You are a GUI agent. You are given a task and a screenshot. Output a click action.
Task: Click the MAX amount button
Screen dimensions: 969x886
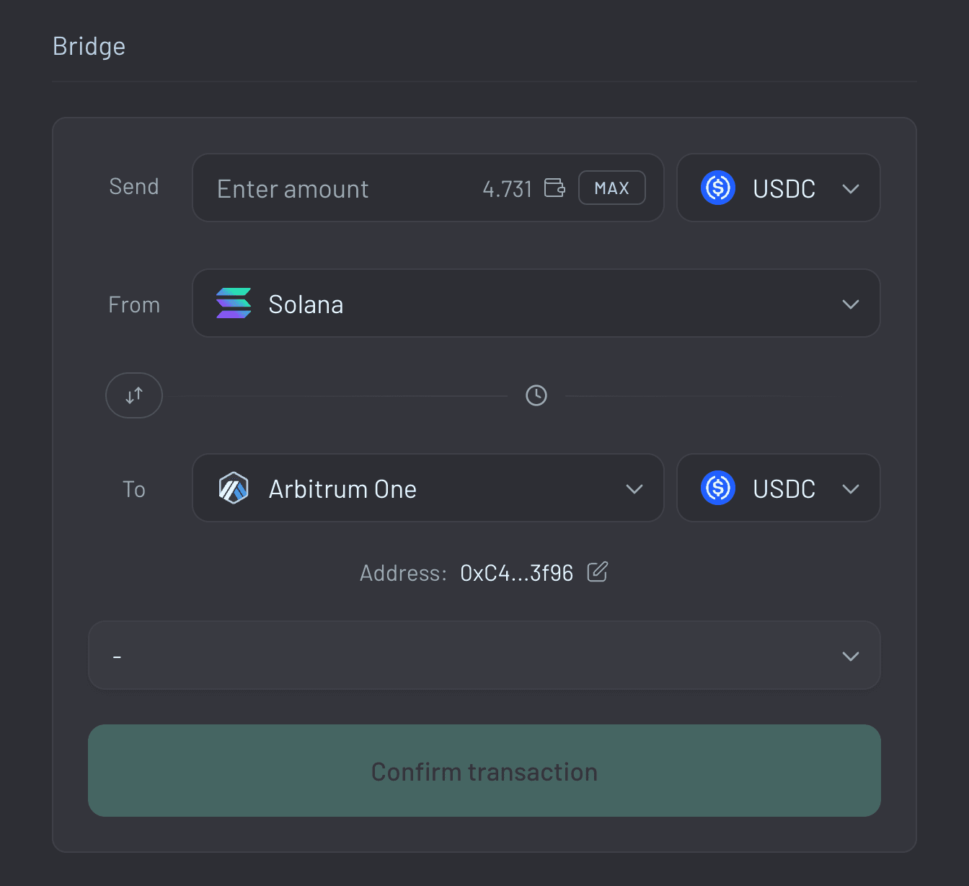[x=611, y=188]
